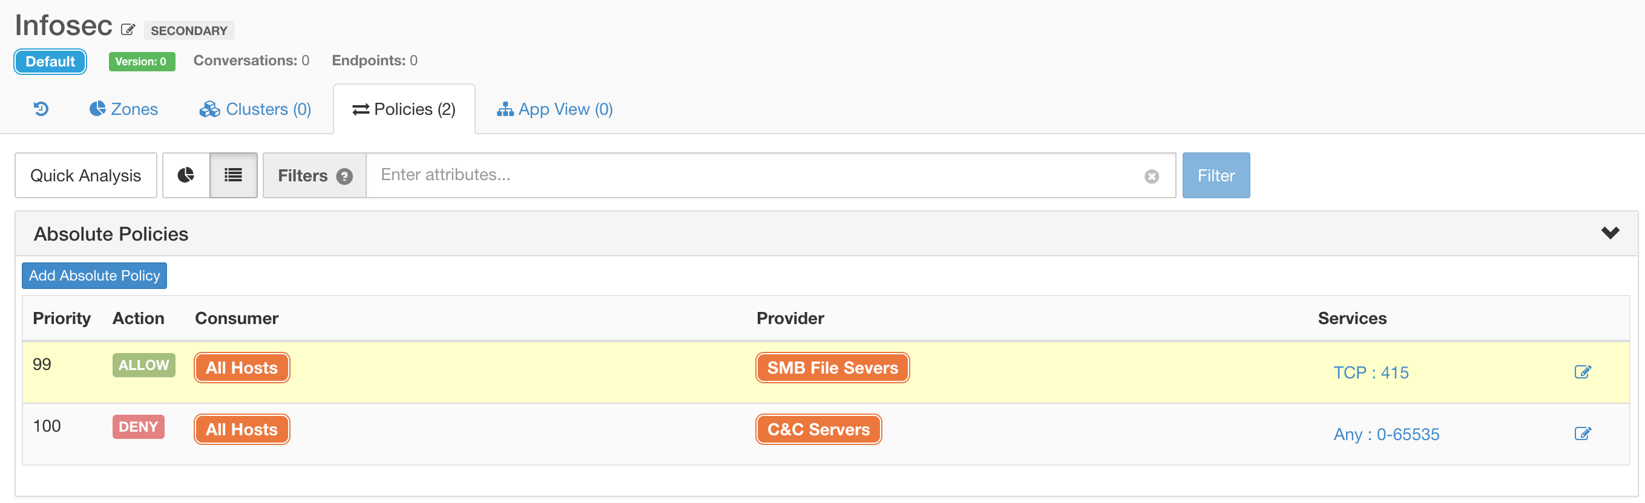Screen dimensions: 1645x503
Task: Click the edit pencil icon beside Infosec title
Action: [x=128, y=30]
